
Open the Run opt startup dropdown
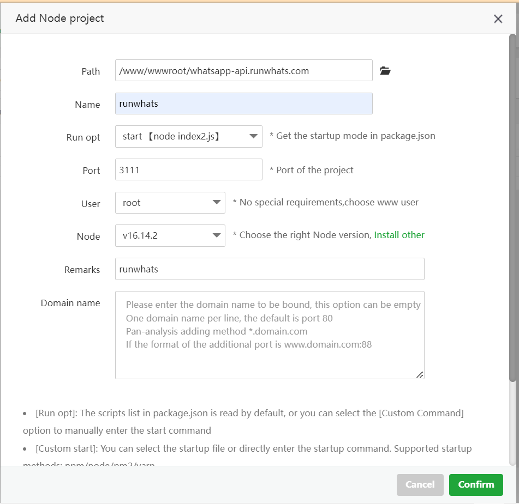(x=188, y=137)
